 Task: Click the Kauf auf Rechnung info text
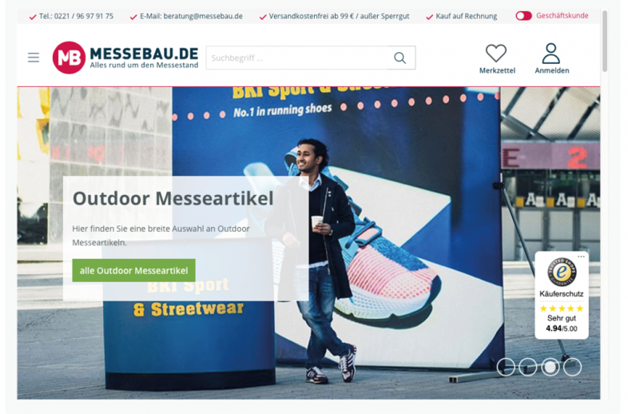466,17
